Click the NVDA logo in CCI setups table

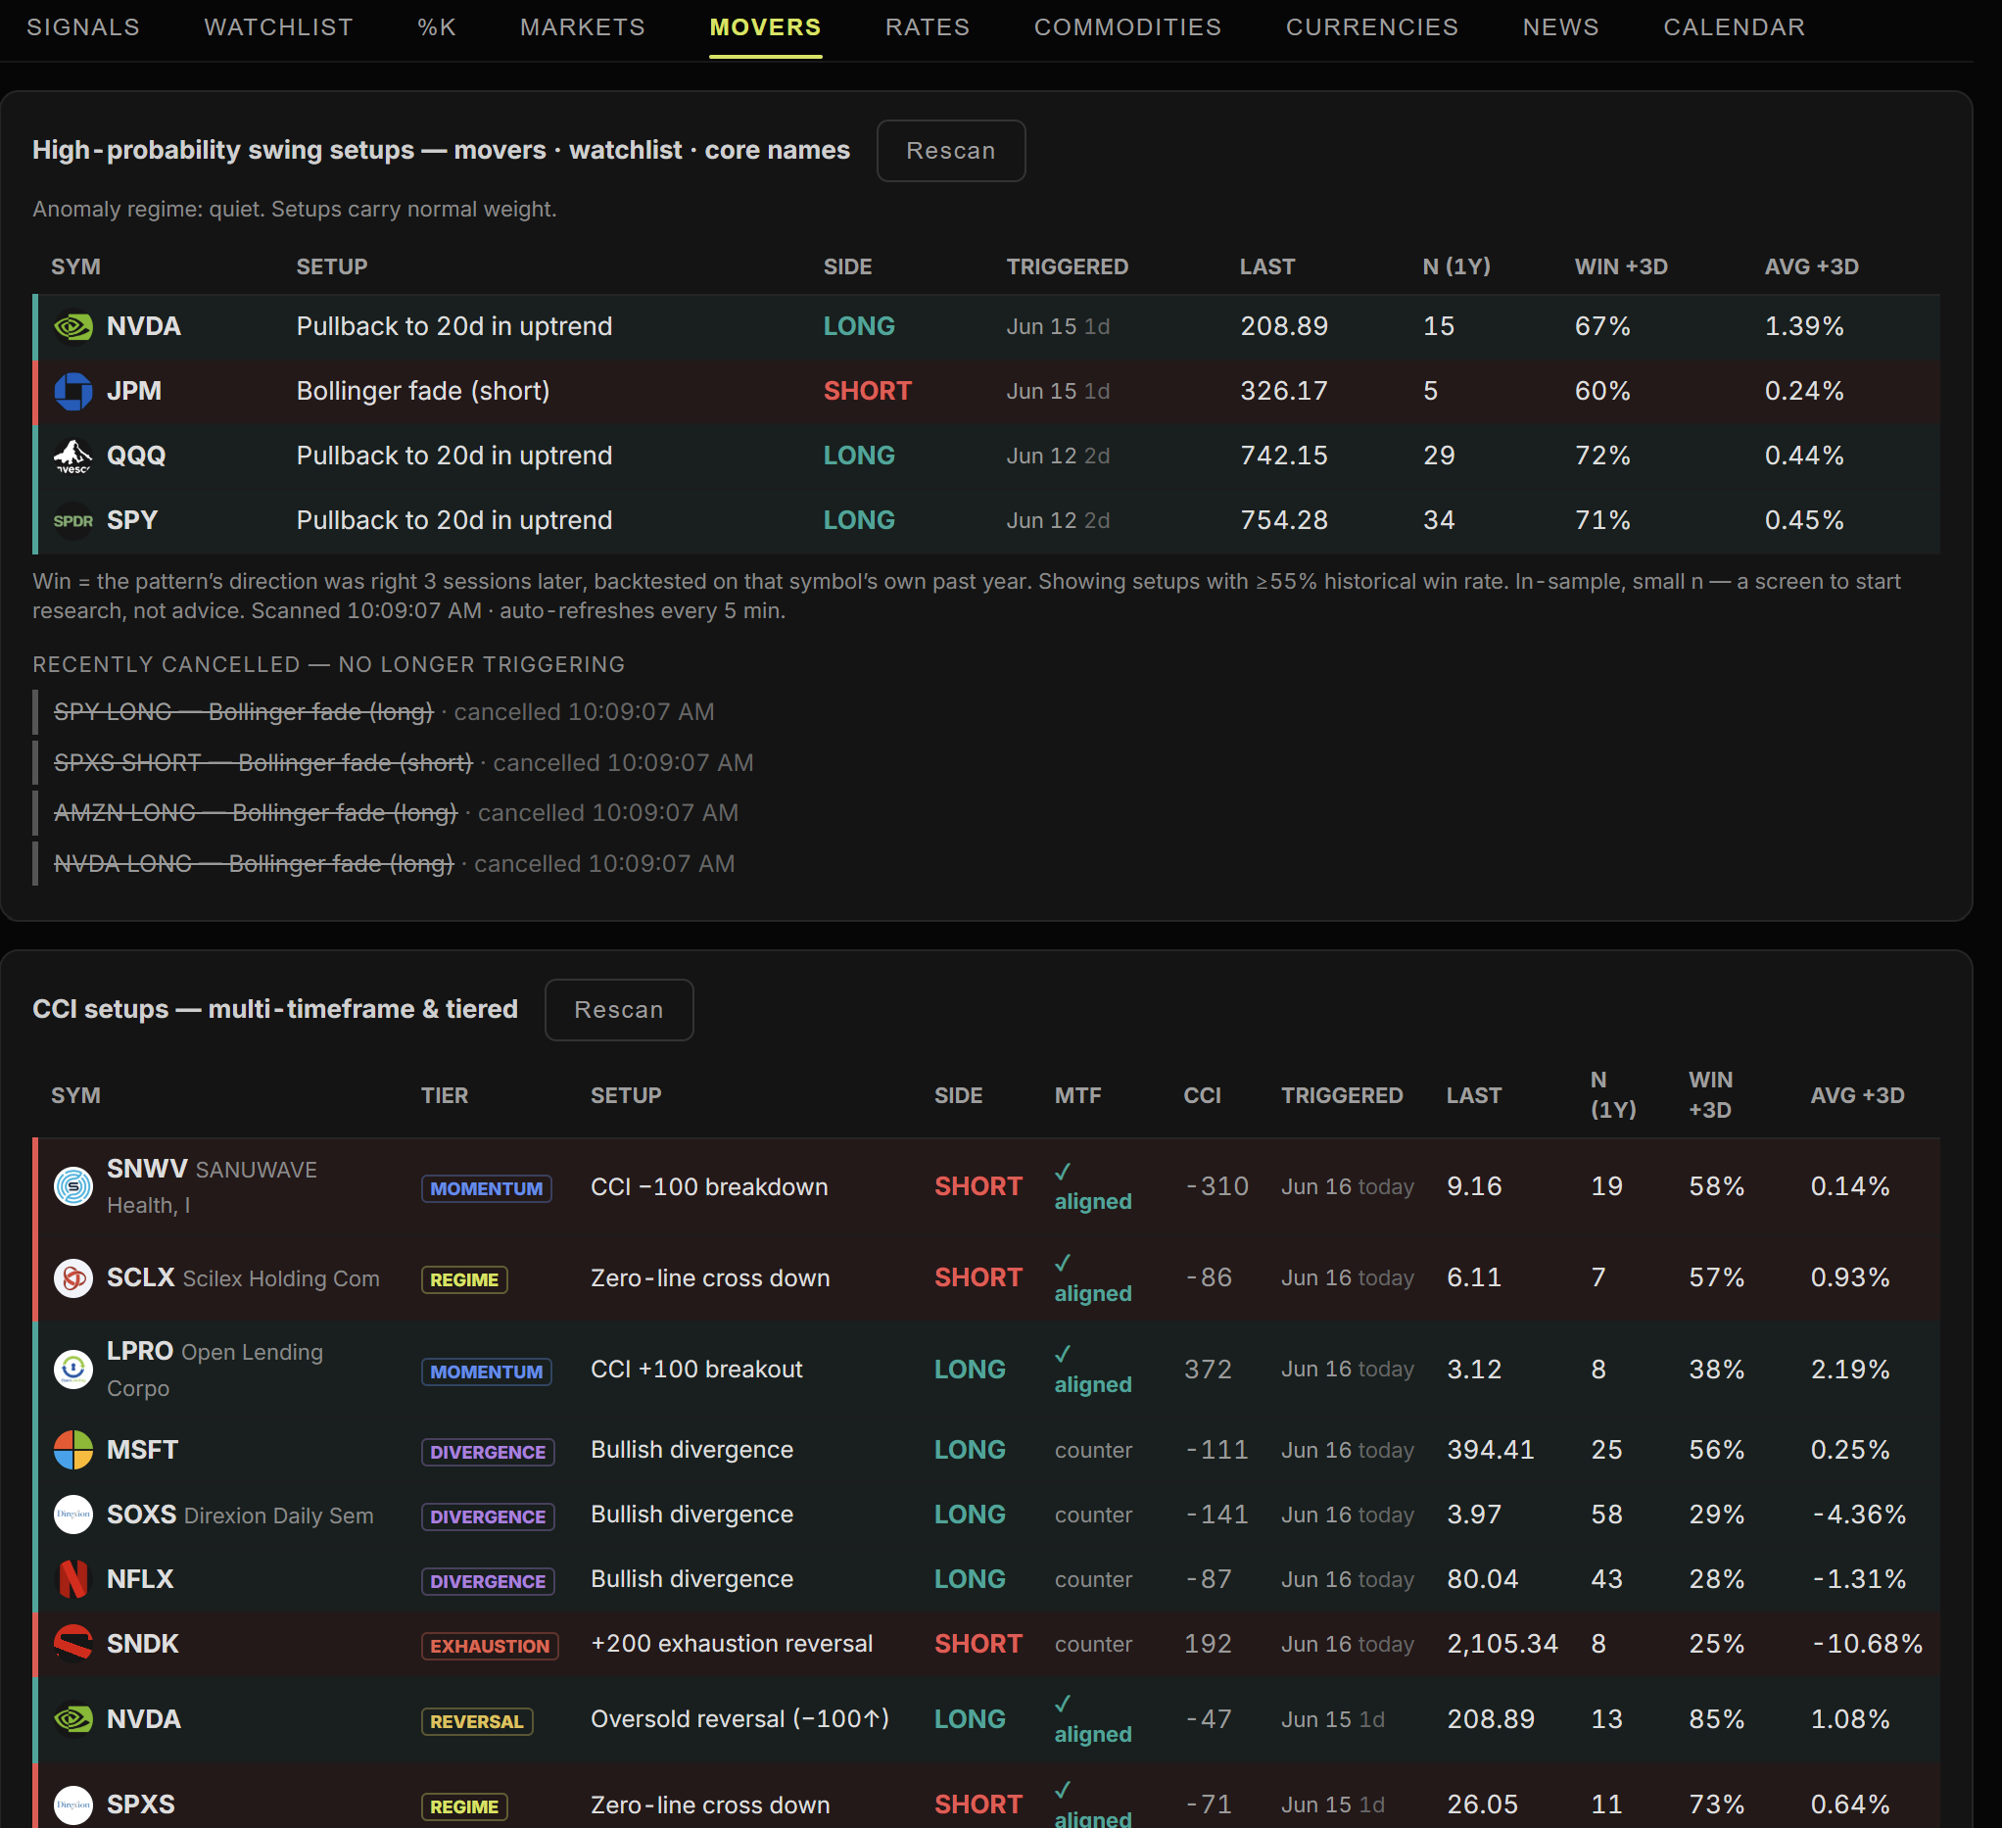pos(72,1719)
